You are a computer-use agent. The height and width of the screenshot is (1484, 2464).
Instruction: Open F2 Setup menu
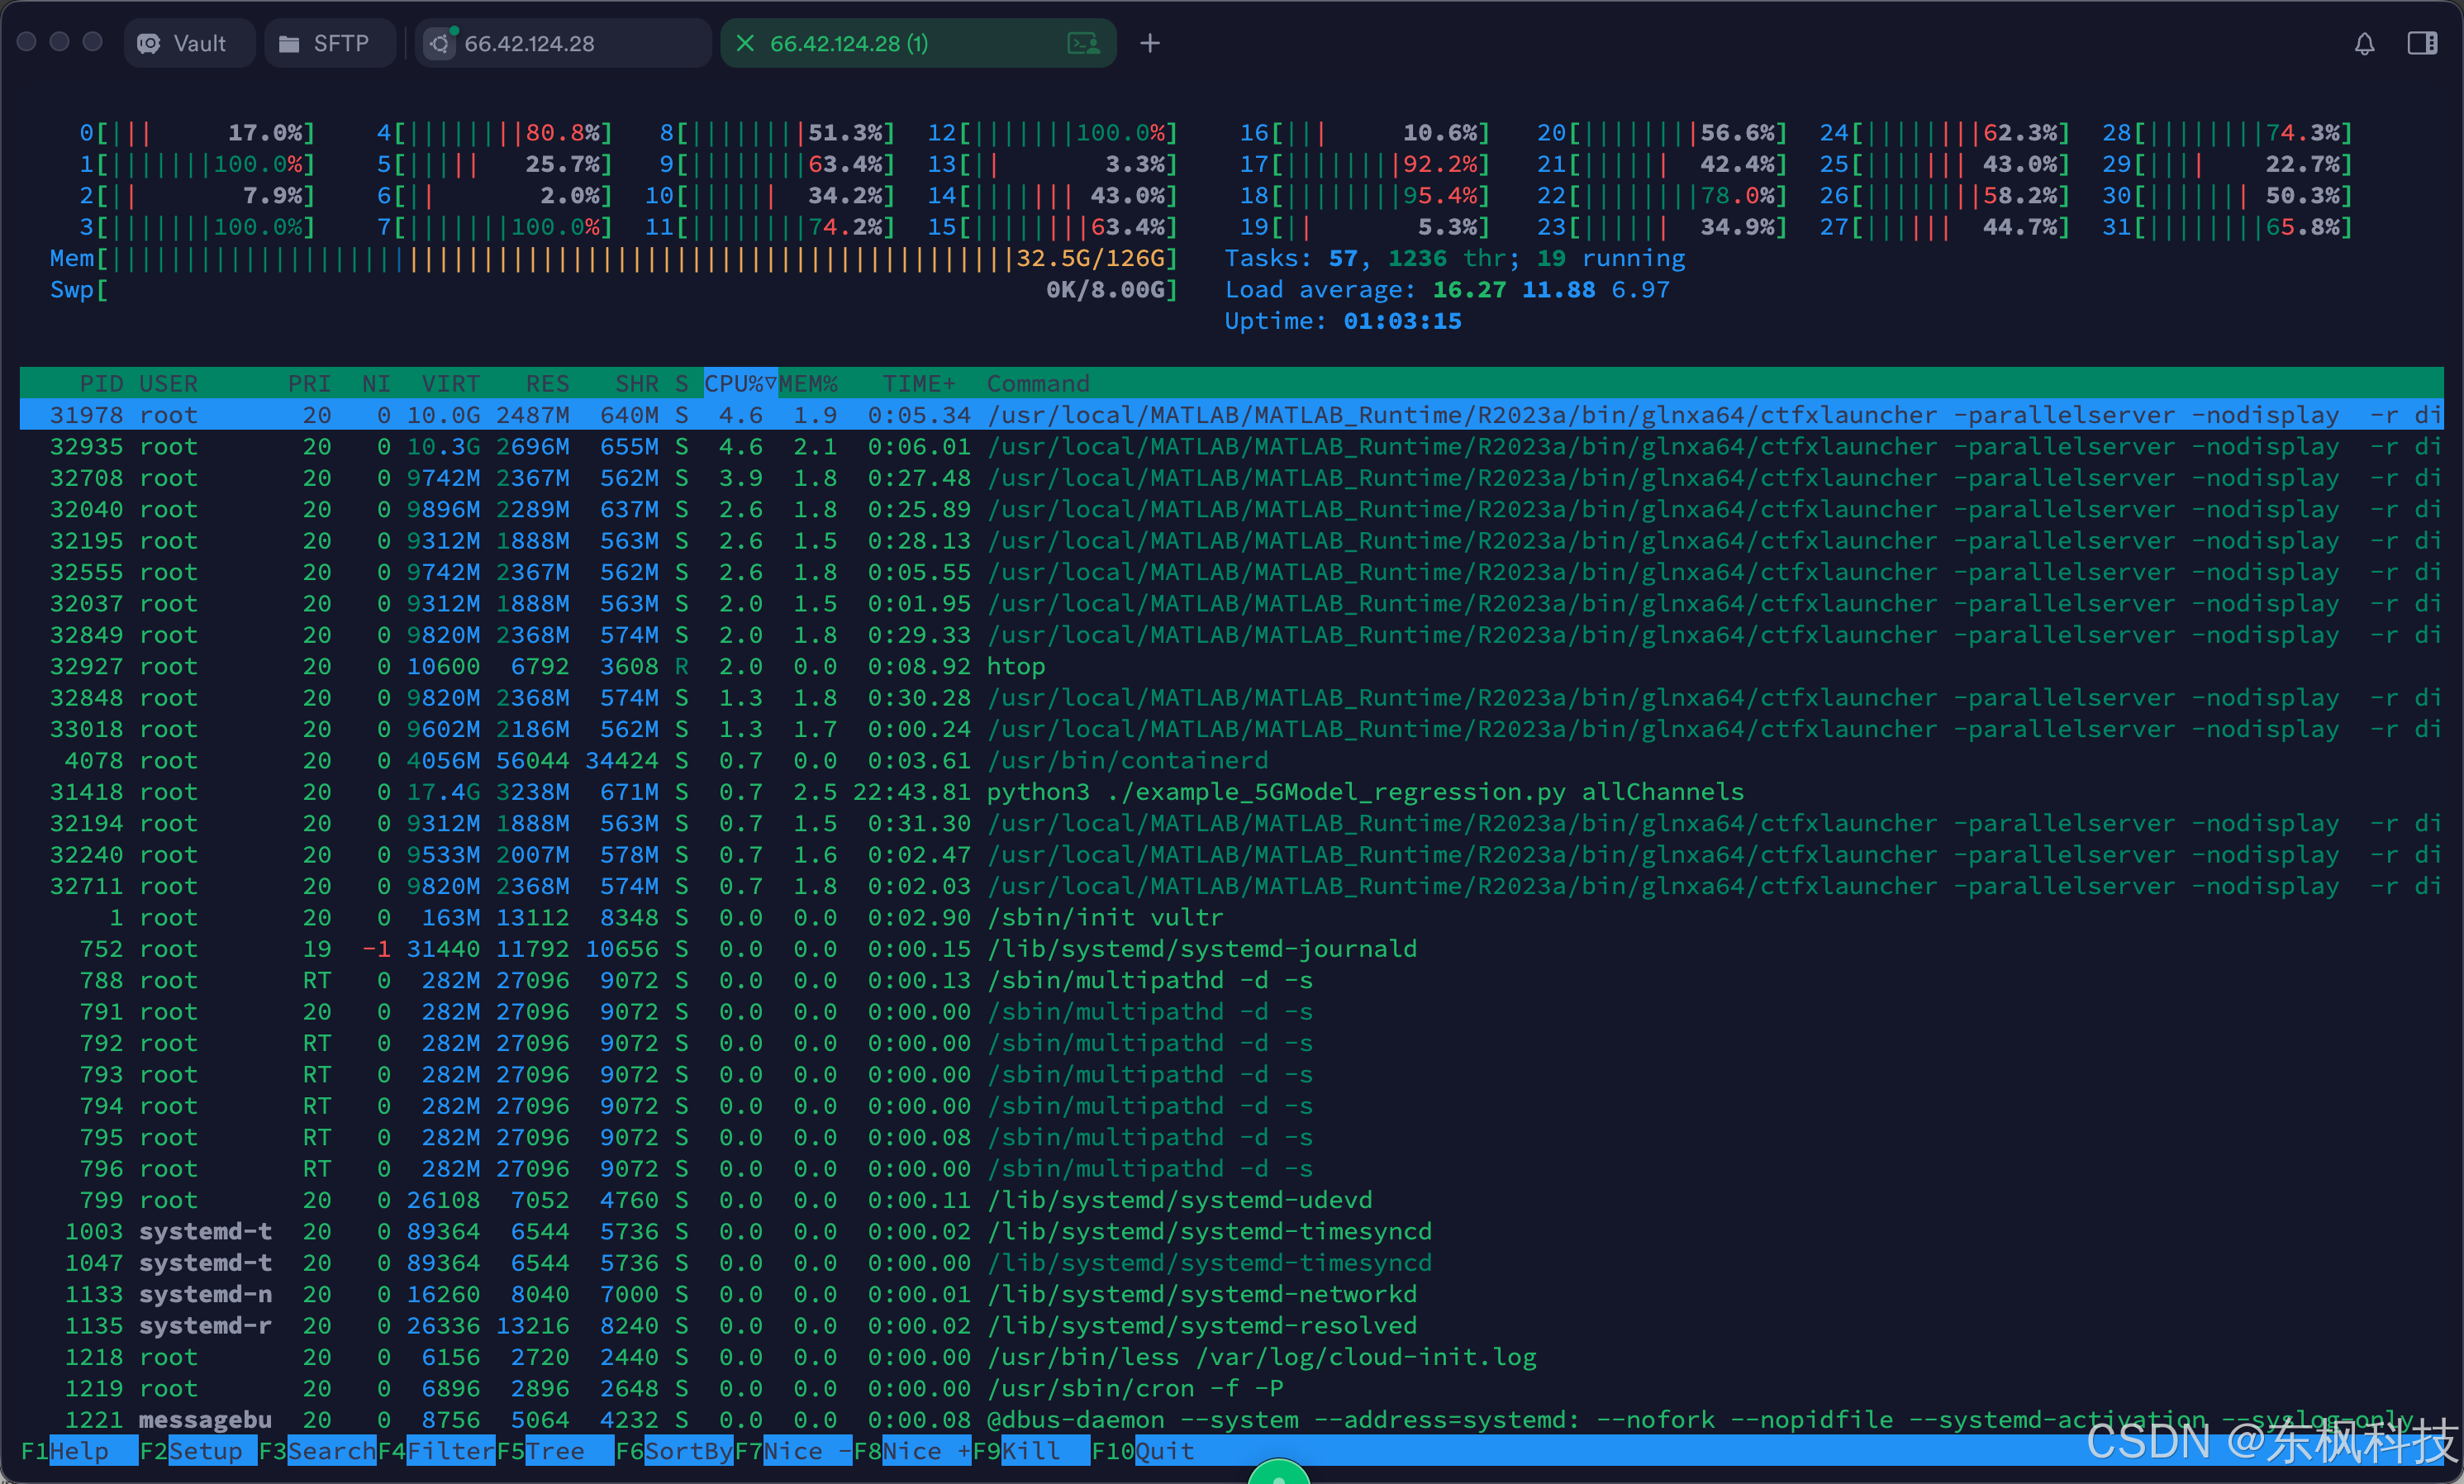tap(205, 1451)
